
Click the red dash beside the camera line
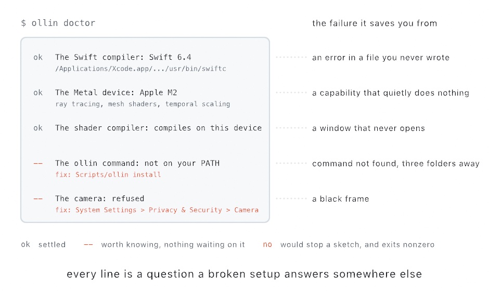(x=38, y=199)
